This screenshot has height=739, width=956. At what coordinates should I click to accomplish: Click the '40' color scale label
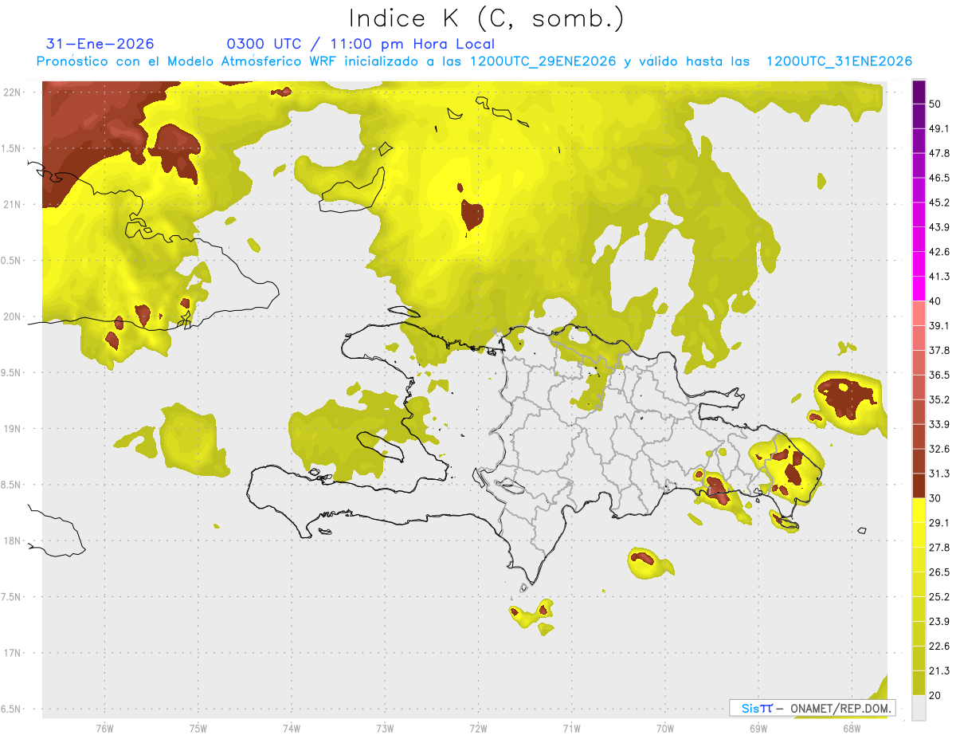[934, 301]
